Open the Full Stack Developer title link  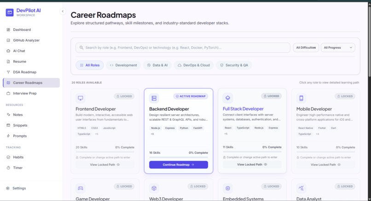243,109
